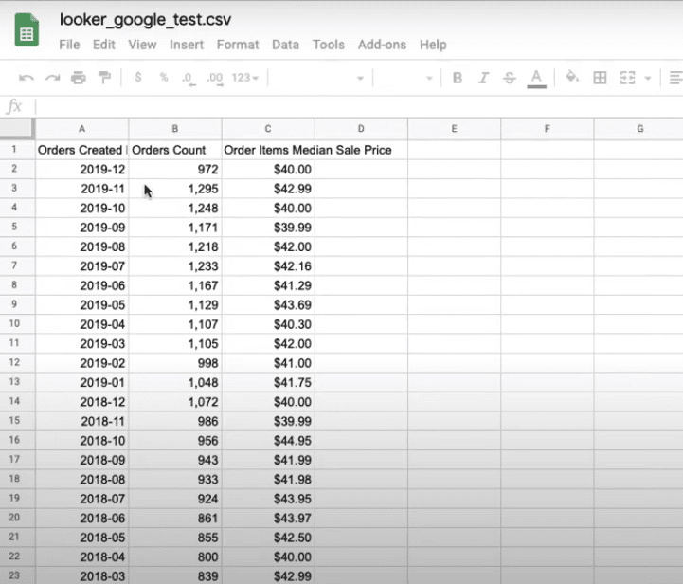Select the Orders Created header cell
Image resolution: width=683 pixels, height=584 pixels.
click(81, 150)
